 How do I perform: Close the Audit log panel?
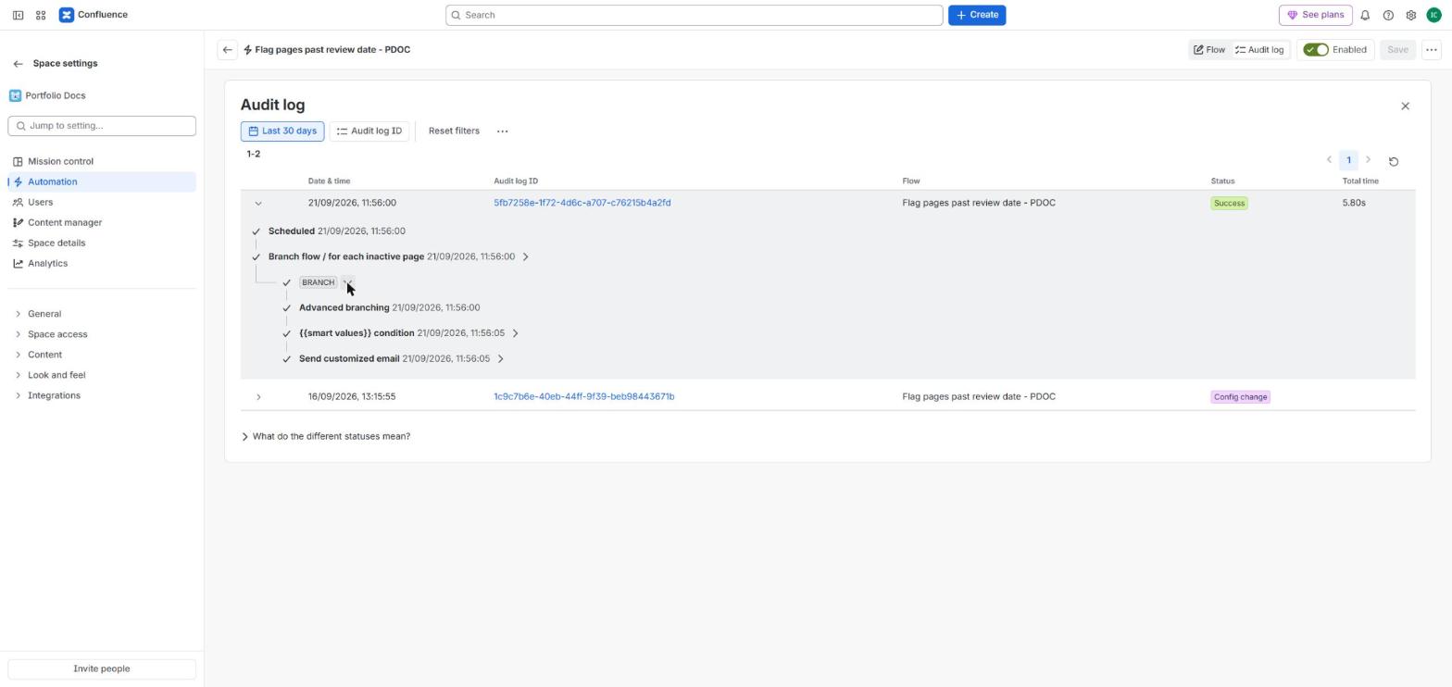1405,106
